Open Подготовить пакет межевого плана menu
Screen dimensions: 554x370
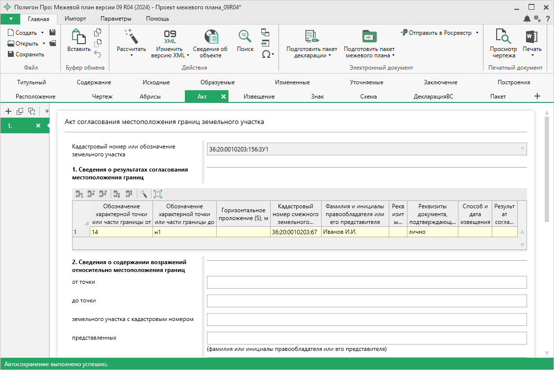369,52
